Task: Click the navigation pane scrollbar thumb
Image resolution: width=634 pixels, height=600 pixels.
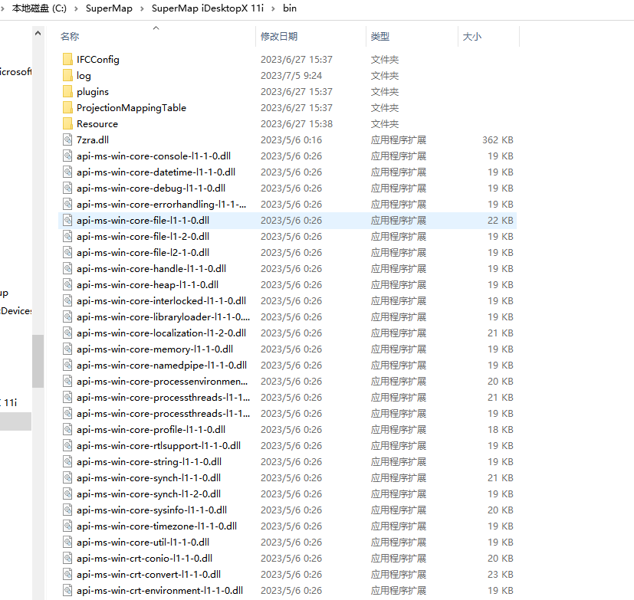Action: [38, 361]
